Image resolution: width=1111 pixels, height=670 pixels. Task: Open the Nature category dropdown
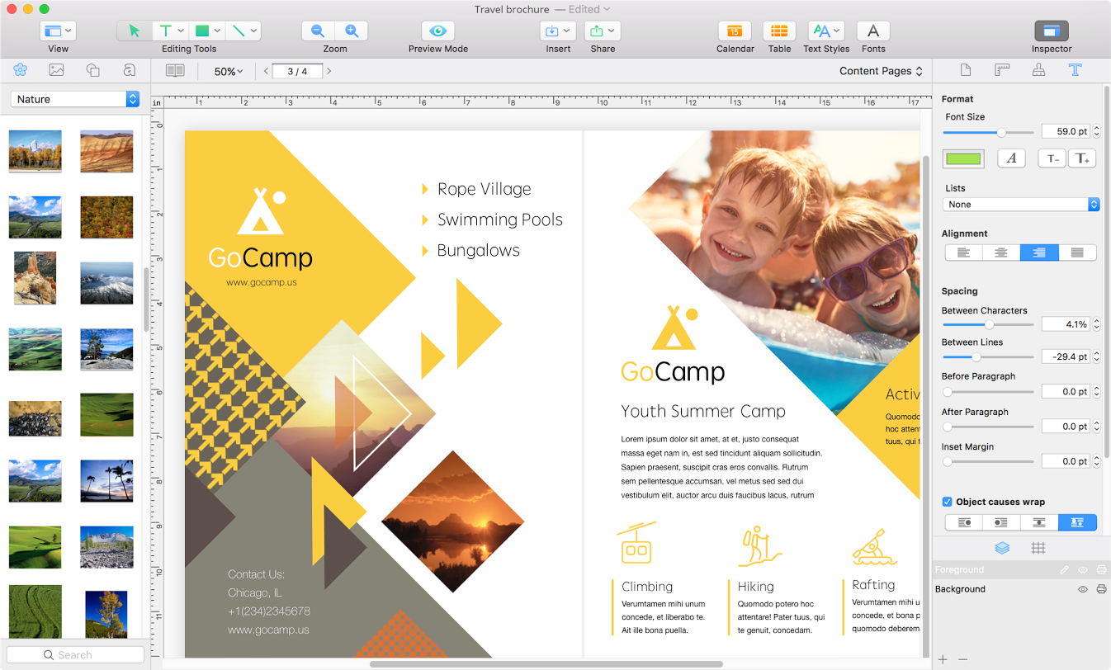coord(74,99)
